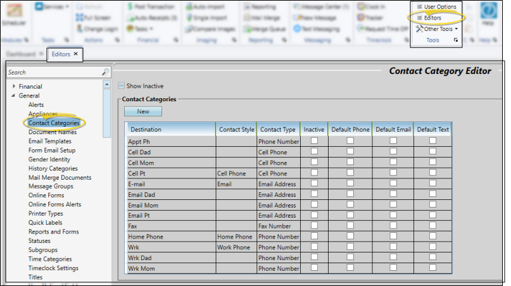Click into the Search input field
Viewport: 511px width, 286px height.
click(x=54, y=72)
